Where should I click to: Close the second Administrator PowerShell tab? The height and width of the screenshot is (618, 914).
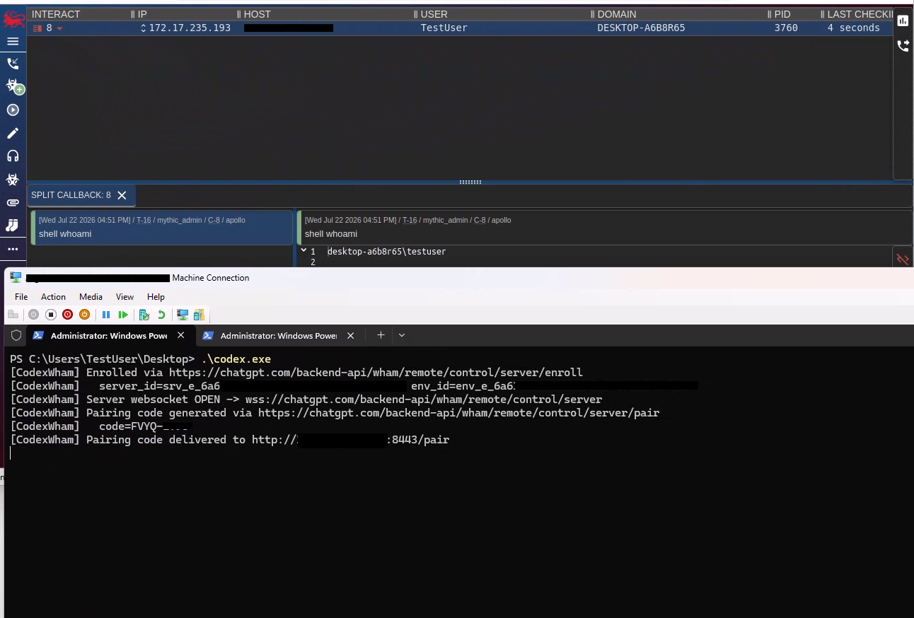tap(350, 335)
